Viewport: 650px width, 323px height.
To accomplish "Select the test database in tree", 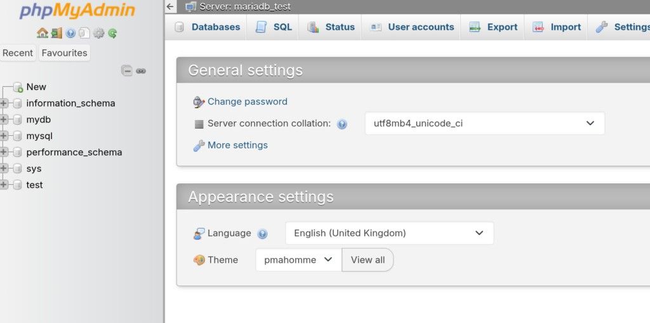I will point(34,185).
